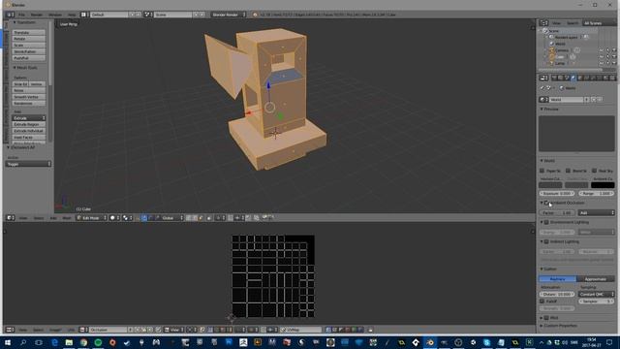Select the Approximate gather method
Screen dimensions: 620x349
coord(596,279)
